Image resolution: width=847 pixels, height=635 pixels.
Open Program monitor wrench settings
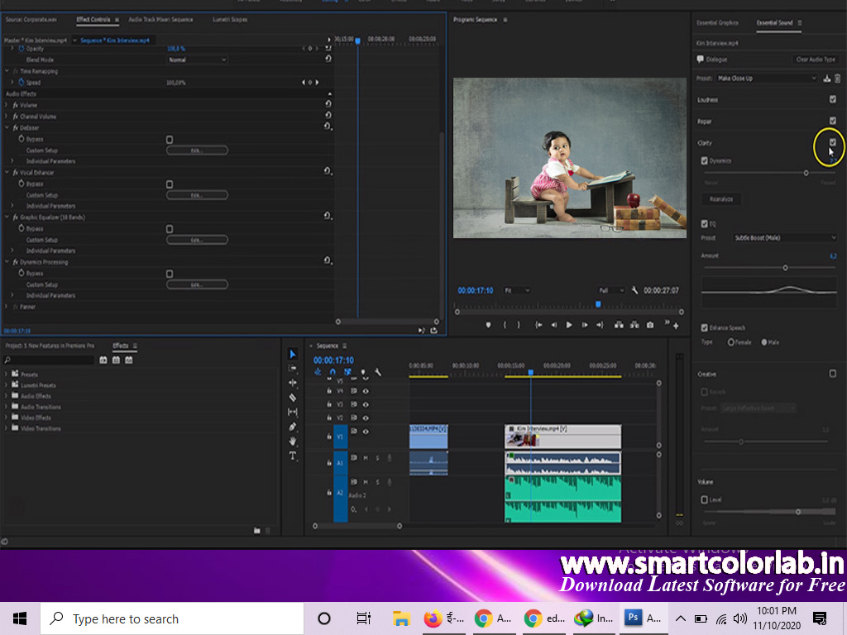pos(634,290)
